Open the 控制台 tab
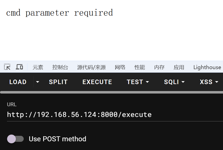The image size is (223, 150). coord(60,67)
